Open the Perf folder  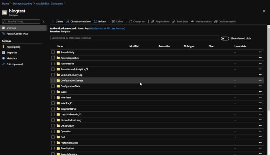tap(63, 137)
